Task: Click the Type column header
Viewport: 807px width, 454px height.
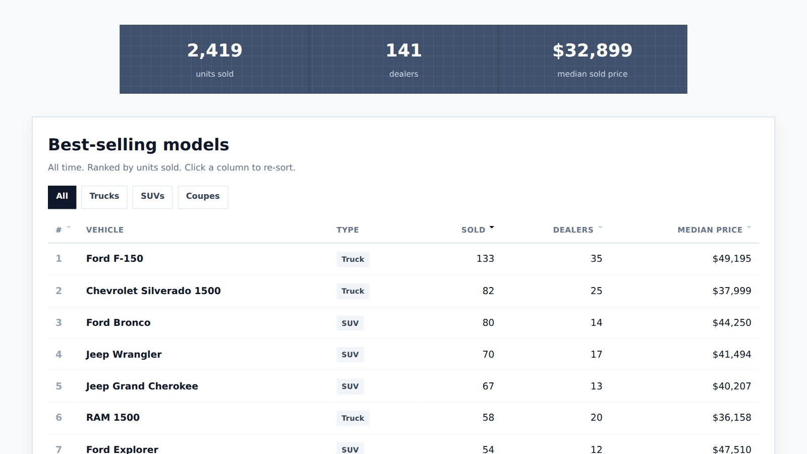Action: coord(348,230)
